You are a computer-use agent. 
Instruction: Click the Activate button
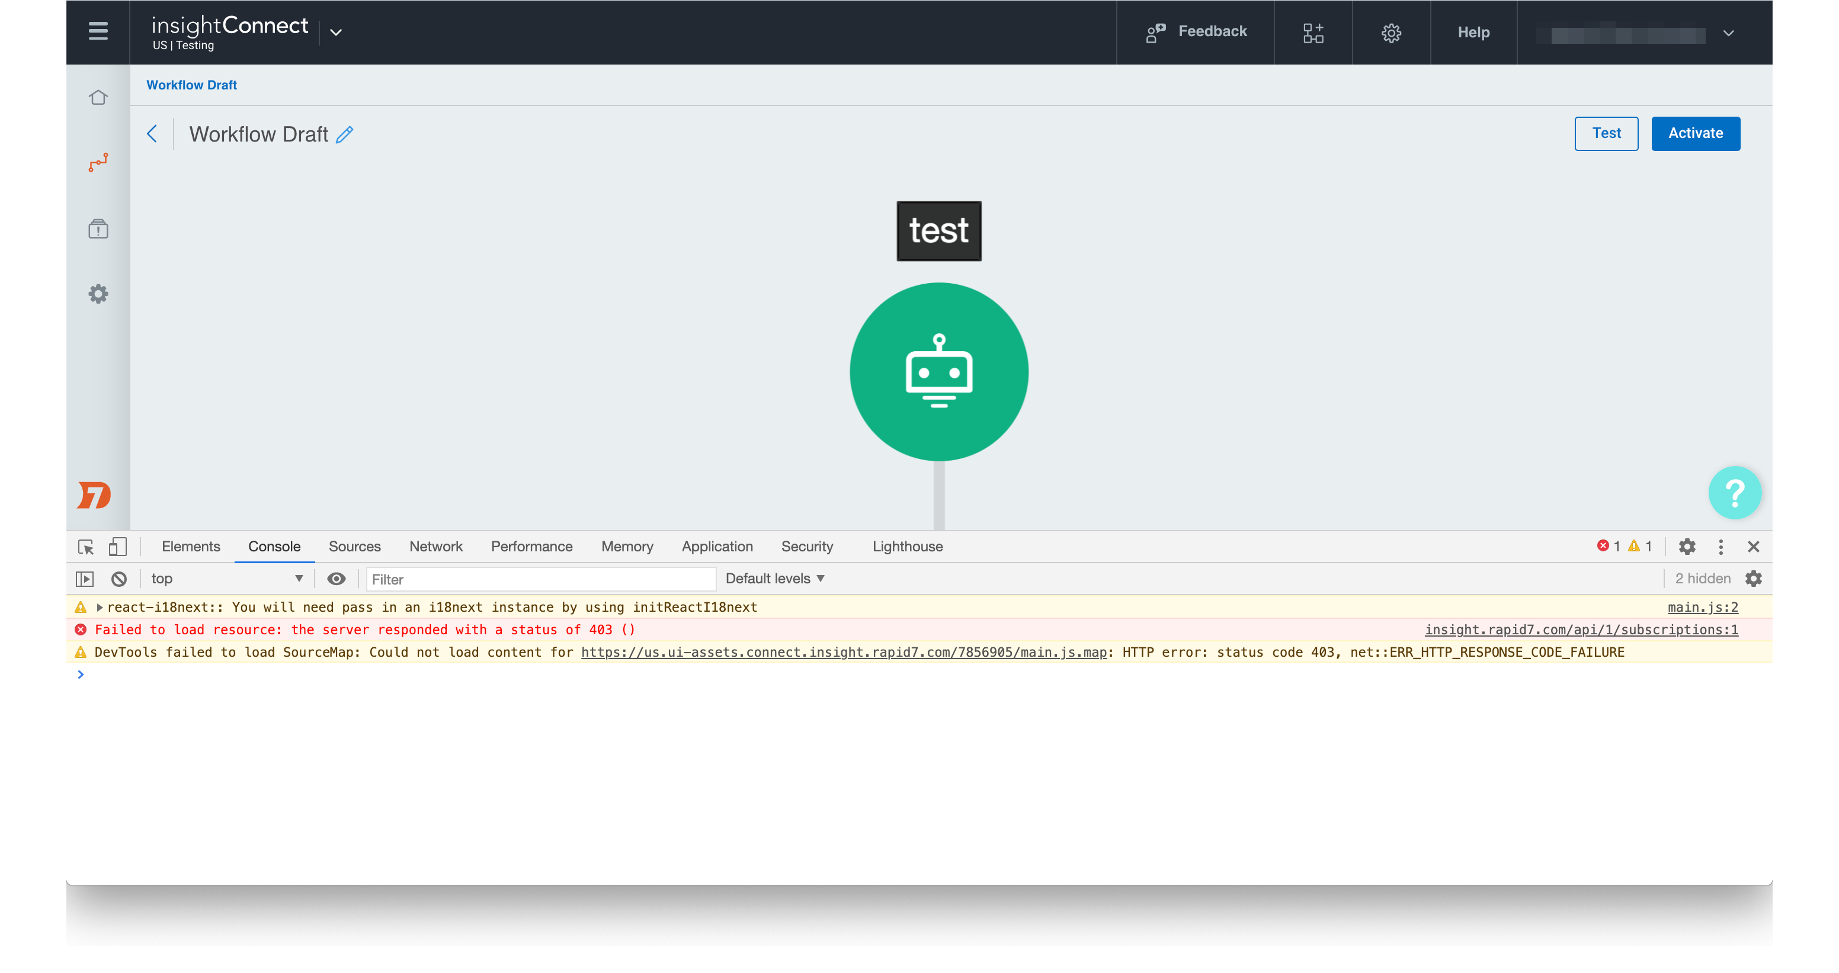[x=1695, y=133]
